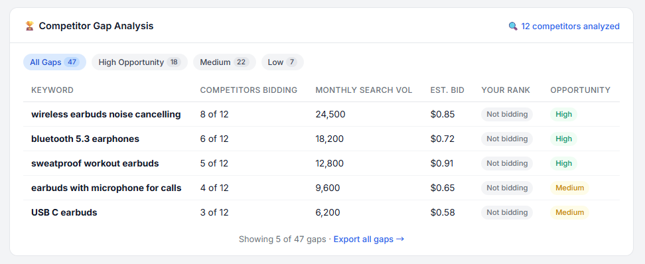Show the Low opportunity tab
This screenshot has height=264, width=645.
point(282,62)
